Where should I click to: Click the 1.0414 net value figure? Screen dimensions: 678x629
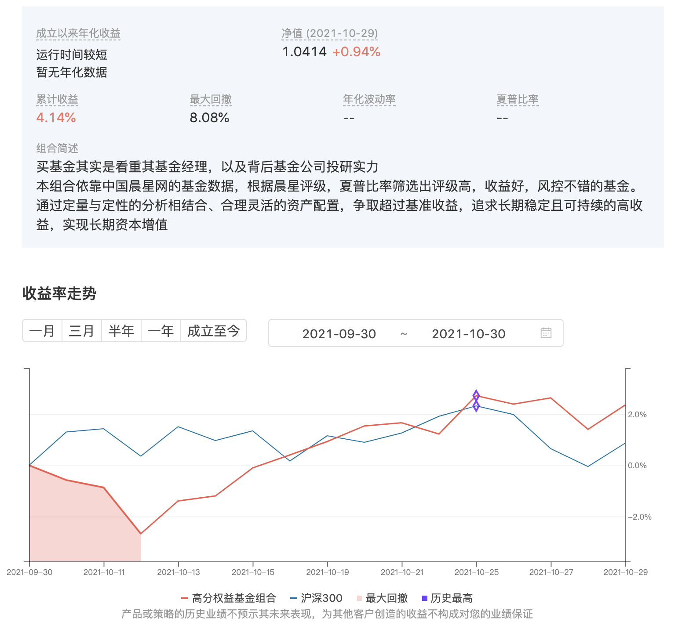point(304,52)
